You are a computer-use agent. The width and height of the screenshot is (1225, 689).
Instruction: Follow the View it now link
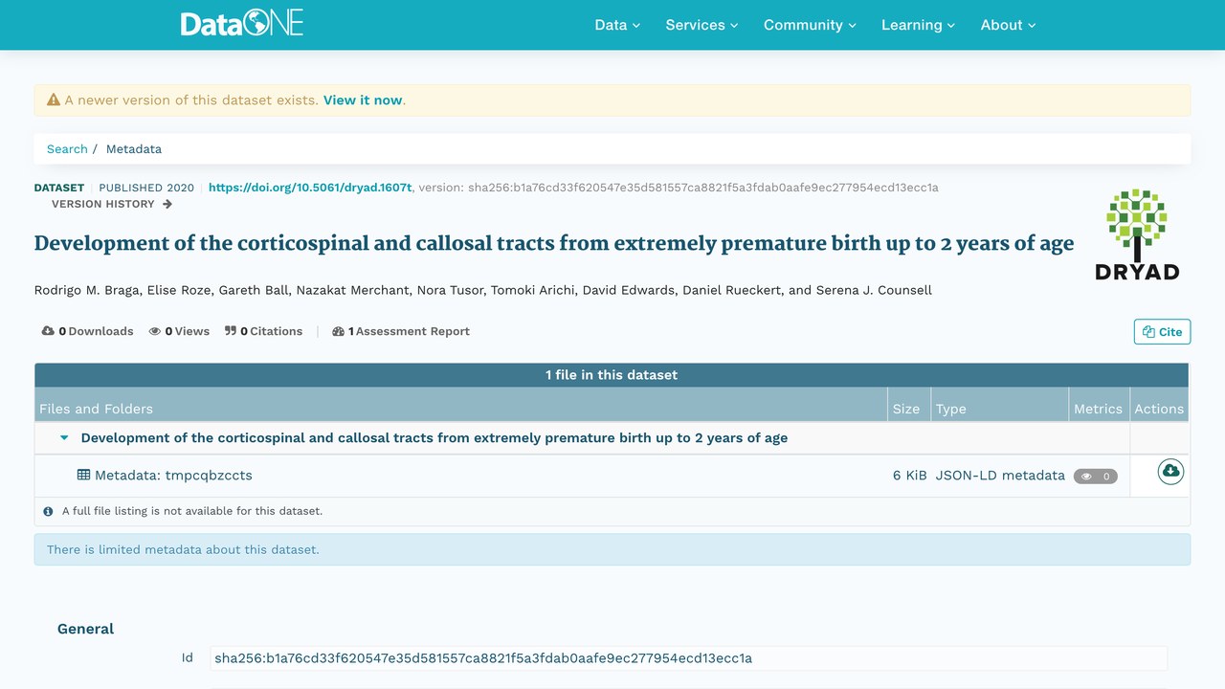[363, 100]
